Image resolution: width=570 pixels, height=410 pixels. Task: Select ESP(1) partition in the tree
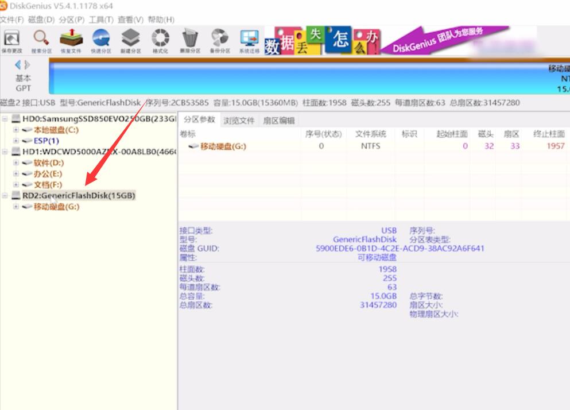point(46,141)
